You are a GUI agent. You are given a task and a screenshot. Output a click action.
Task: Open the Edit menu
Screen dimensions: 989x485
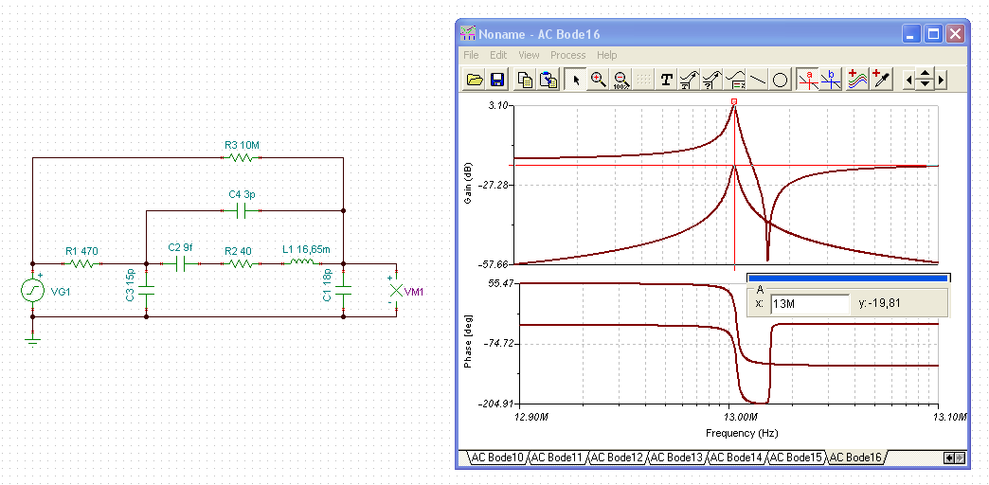tap(498, 56)
